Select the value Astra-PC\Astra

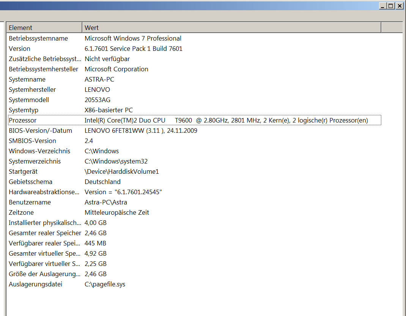tap(106, 203)
